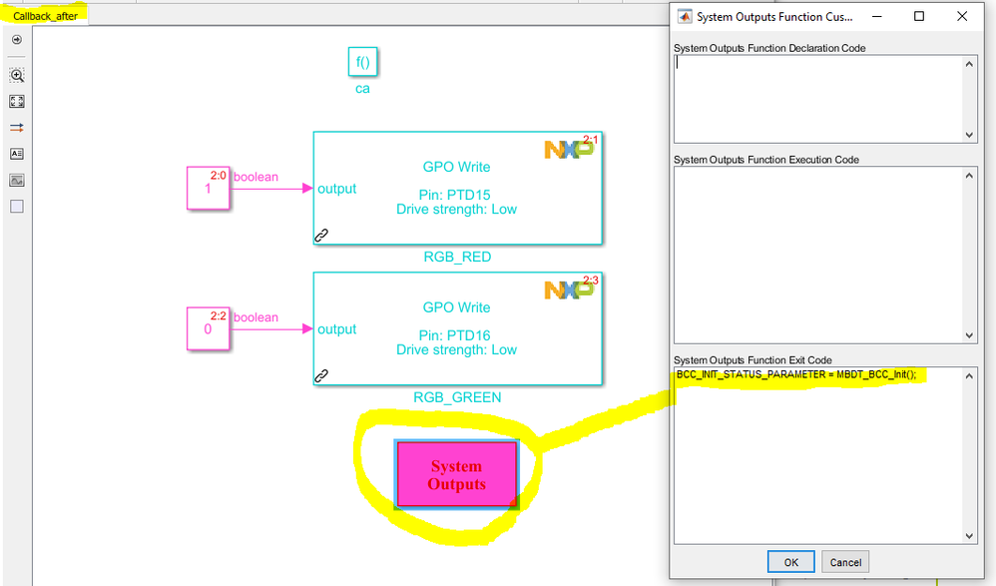Maximize the System Outputs Function dialog

click(x=918, y=17)
